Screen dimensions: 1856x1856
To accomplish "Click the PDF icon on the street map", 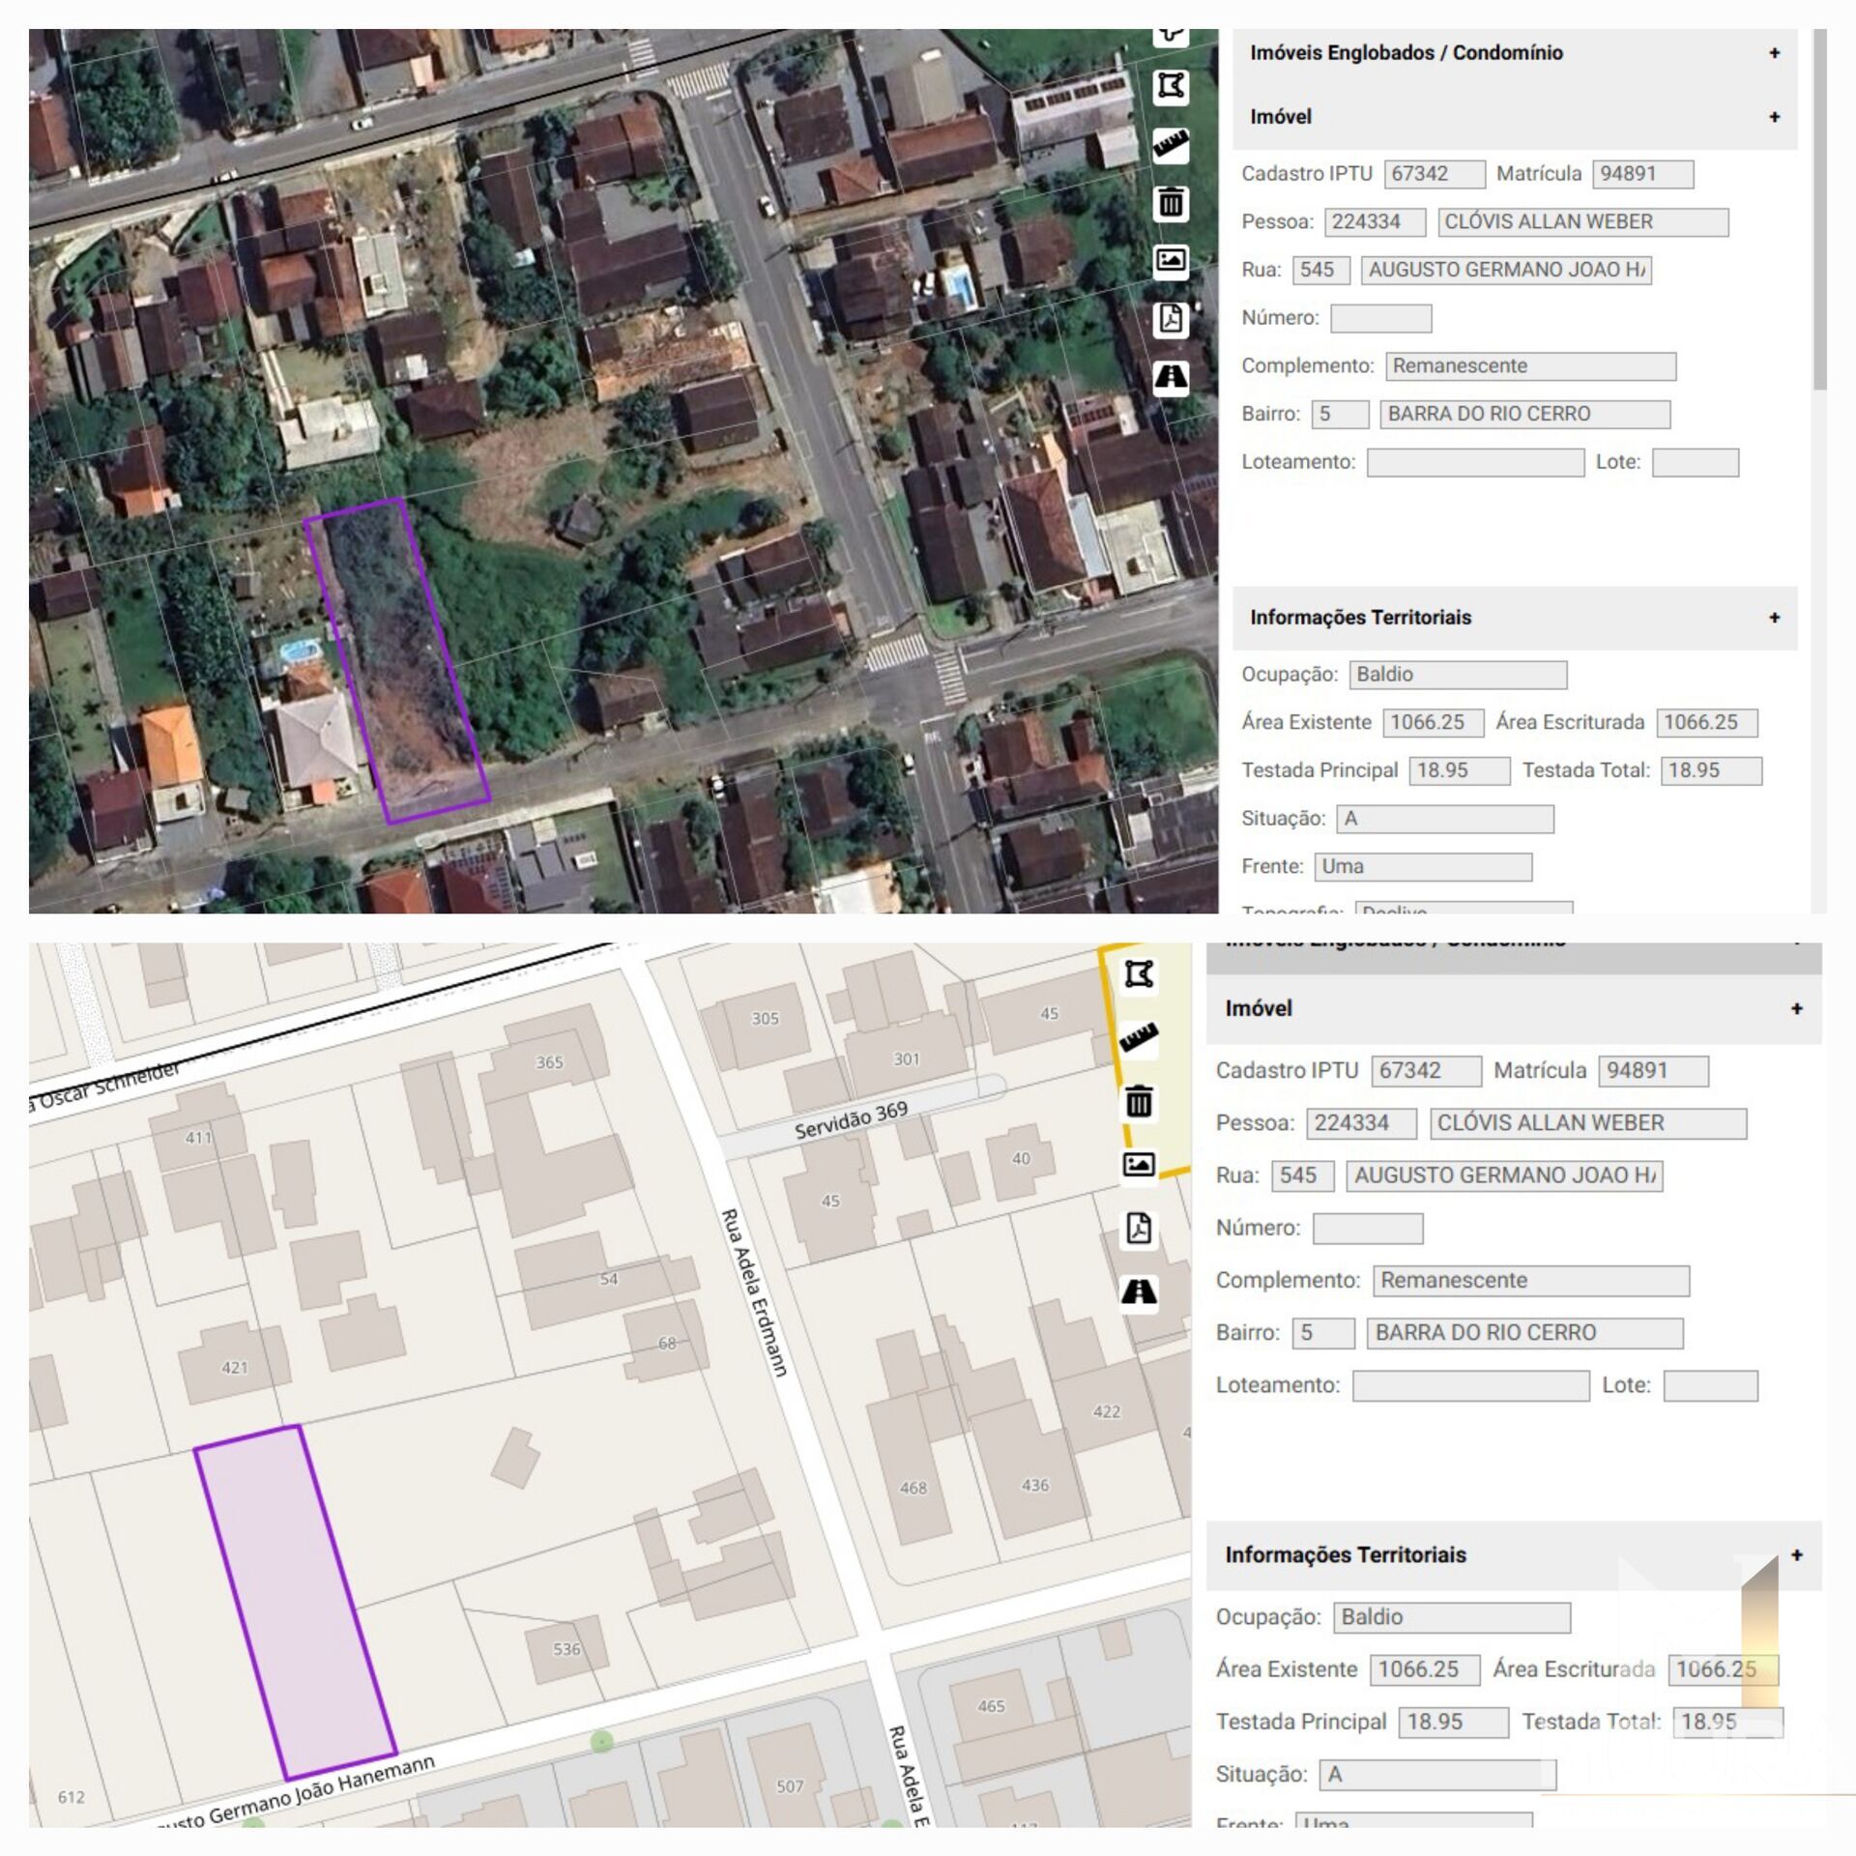I will (x=1139, y=1229).
